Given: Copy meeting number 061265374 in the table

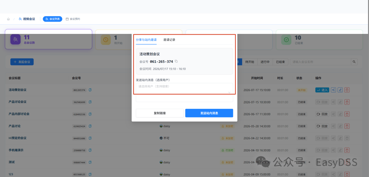Looking at the screenshot, I should click(x=90, y=90).
